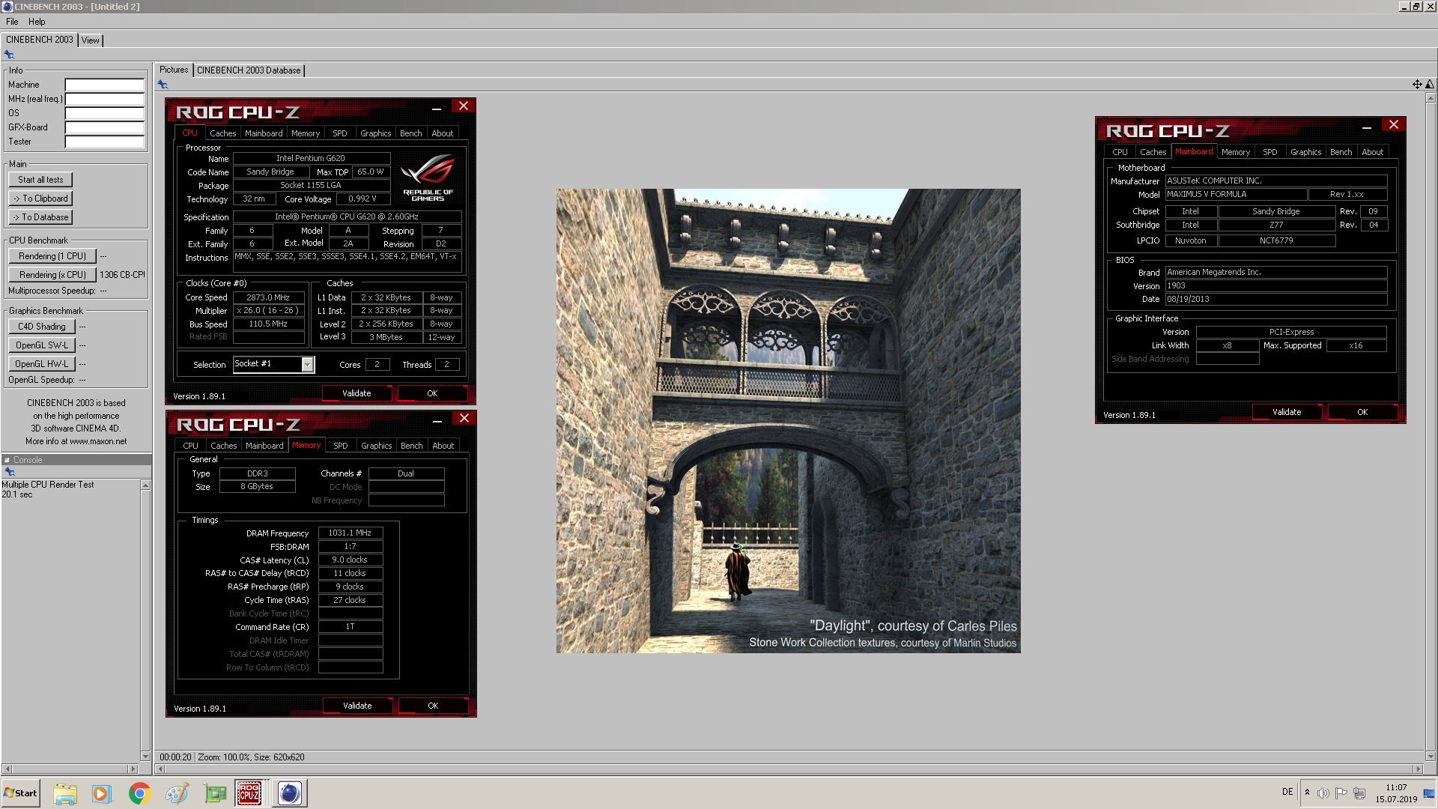Open About tab in Mainboard CPU-Z window

(x=1372, y=152)
